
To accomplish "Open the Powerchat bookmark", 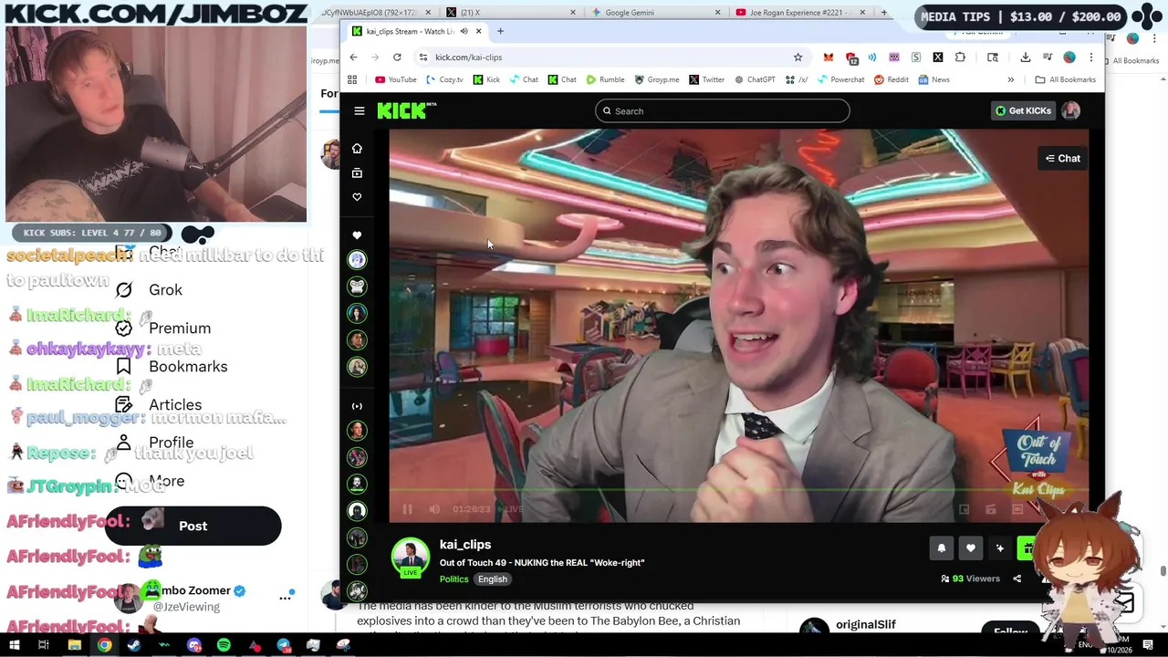I will pos(841,79).
